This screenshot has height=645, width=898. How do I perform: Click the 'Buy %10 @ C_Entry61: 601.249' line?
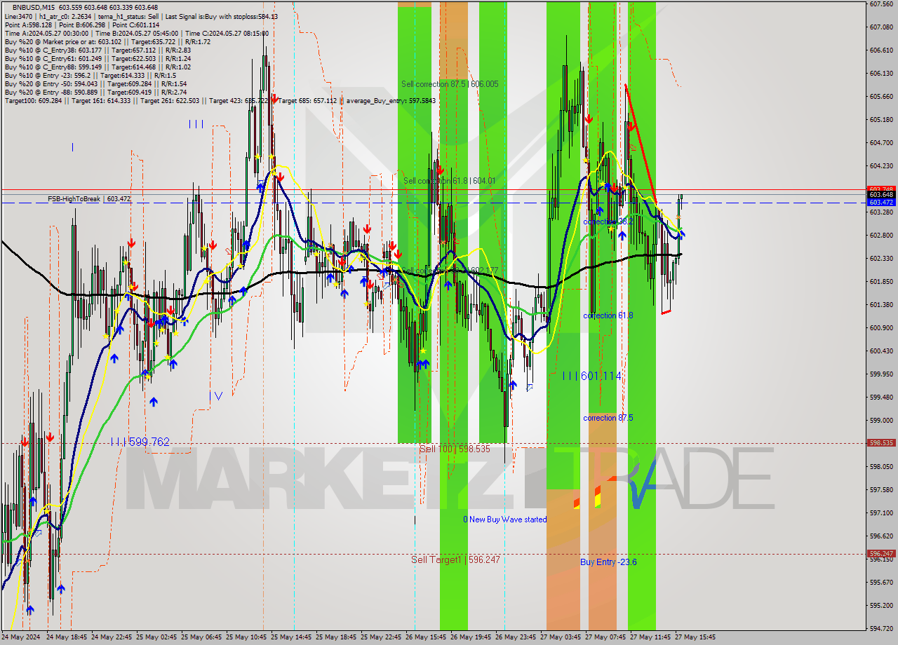98,58
